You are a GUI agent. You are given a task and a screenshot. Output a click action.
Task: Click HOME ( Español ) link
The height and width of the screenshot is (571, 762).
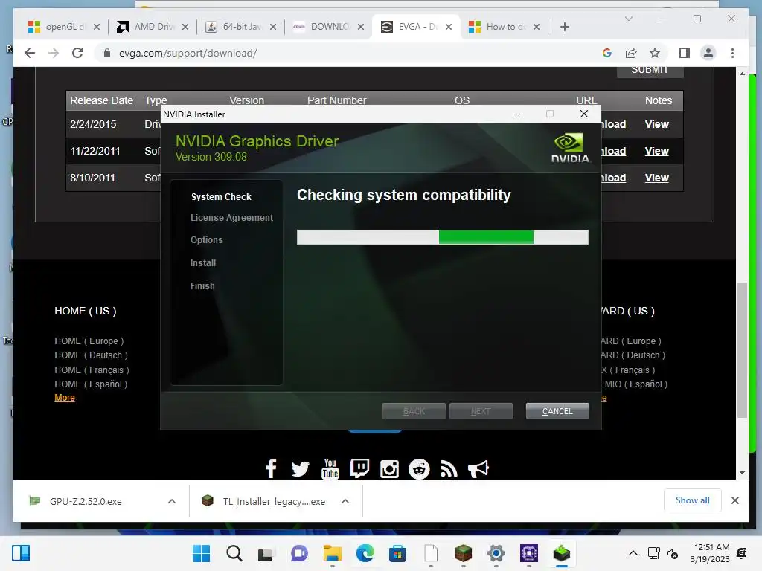pyautogui.click(x=91, y=384)
